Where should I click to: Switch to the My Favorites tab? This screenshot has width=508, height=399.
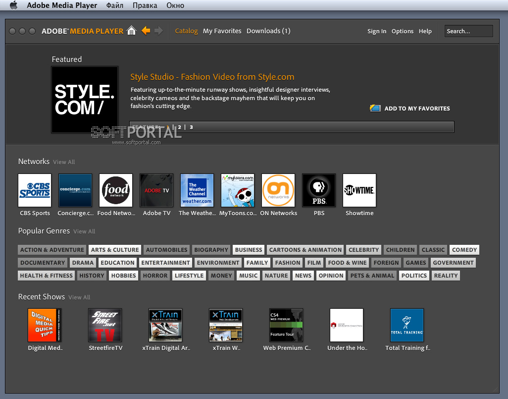[x=222, y=31]
